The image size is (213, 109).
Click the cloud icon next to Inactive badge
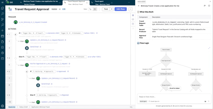[x=60, y=9]
